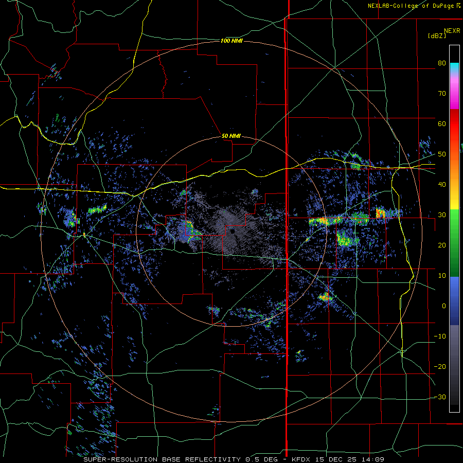Image resolution: width=463 pixels, height=463 pixels.
Task: Click the [dBZ] unit label
Action: 437,35
